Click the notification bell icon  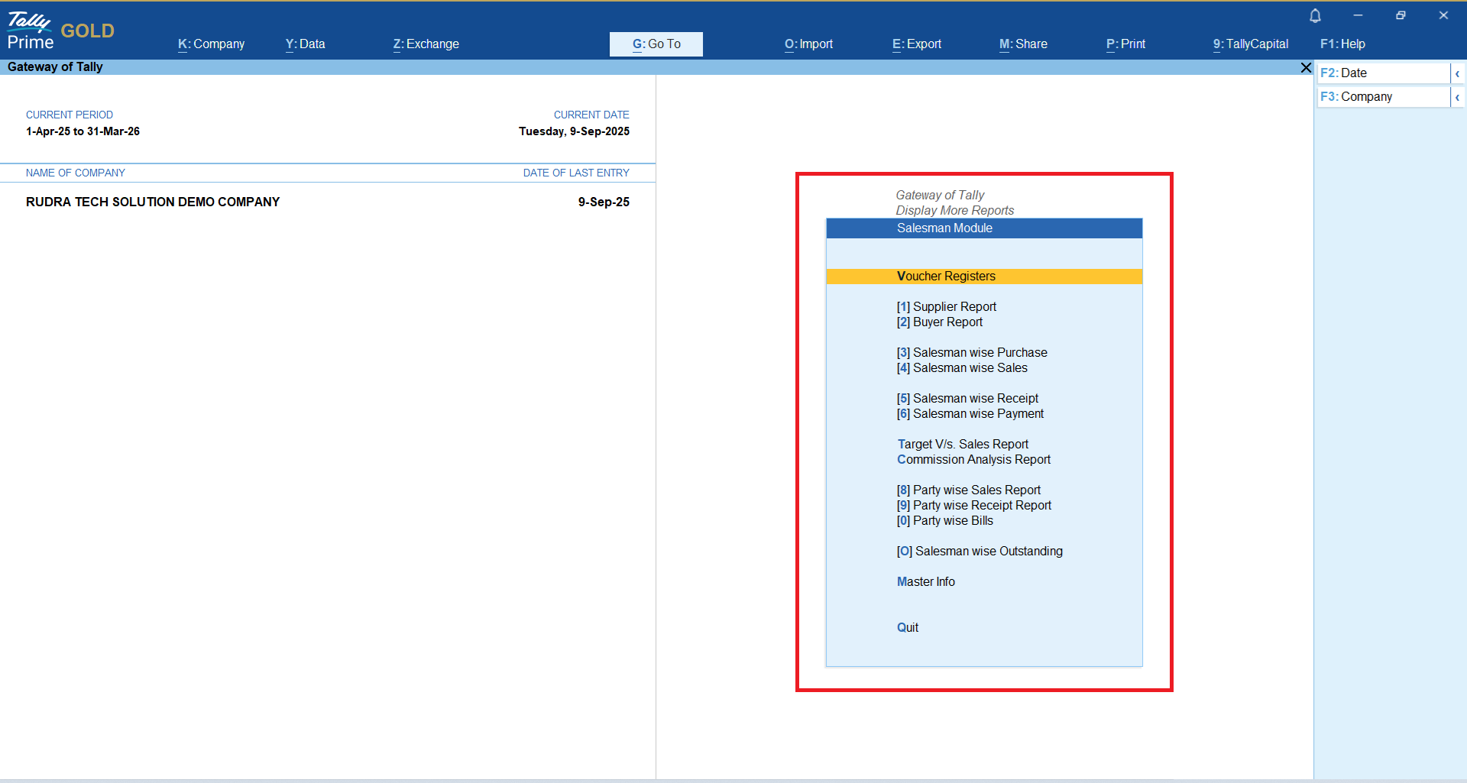click(1315, 16)
